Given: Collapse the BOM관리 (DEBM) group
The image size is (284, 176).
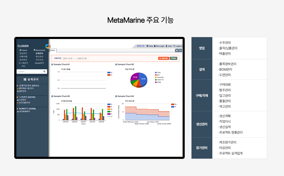Looking at the screenshot, I should point(17,109).
